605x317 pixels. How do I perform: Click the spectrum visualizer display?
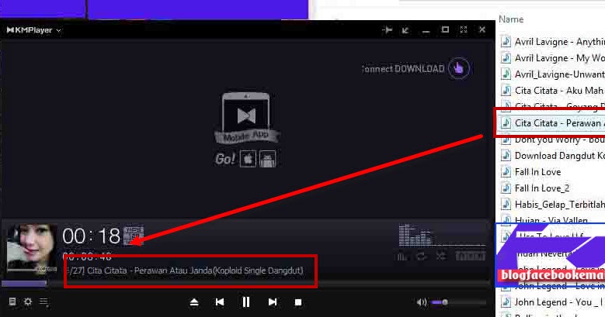coord(442,236)
